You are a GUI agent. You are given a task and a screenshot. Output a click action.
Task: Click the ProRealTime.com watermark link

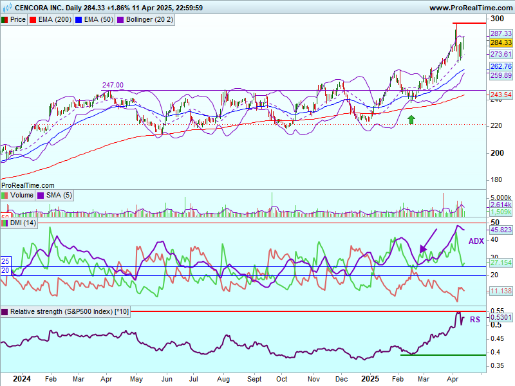28,185
